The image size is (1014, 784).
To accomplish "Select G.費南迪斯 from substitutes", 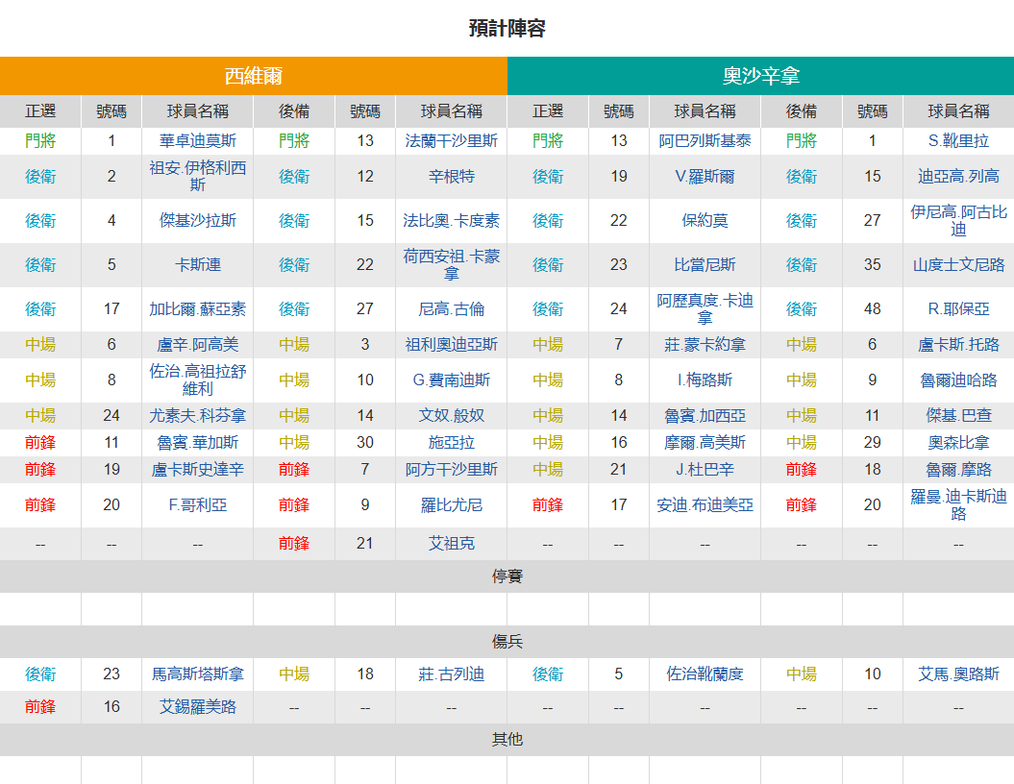I will 452,380.
